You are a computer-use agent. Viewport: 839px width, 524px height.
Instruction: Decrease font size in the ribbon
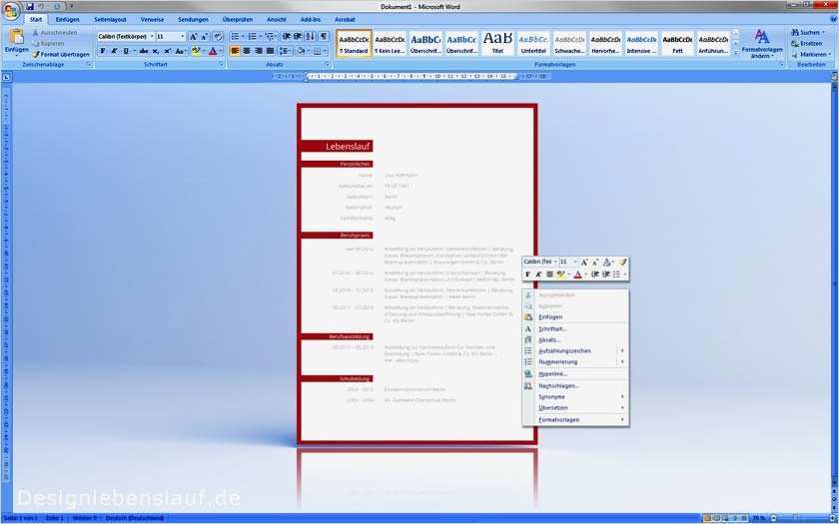(x=205, y=37)
